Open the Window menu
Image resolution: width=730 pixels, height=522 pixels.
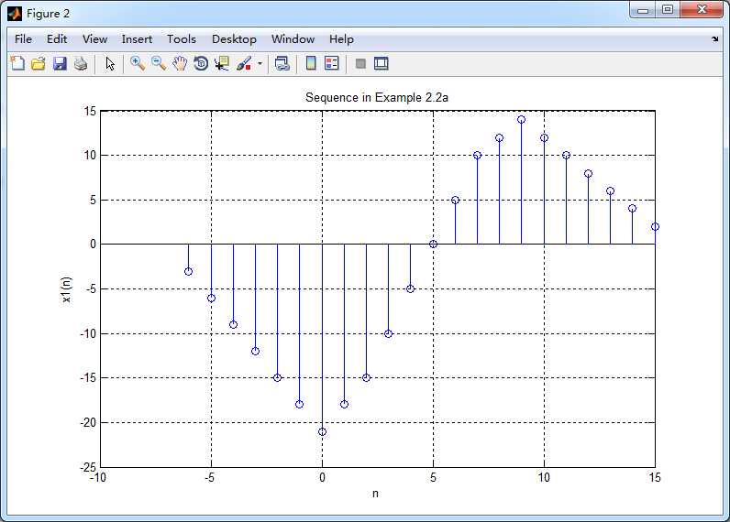click(293, 39)
